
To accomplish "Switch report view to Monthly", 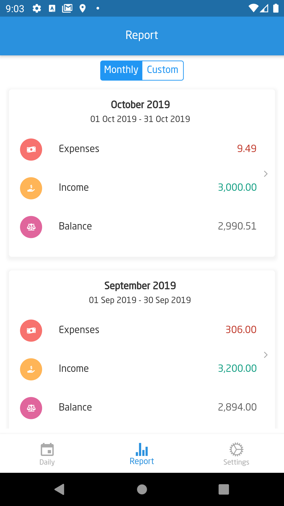I will pos(121,70).
